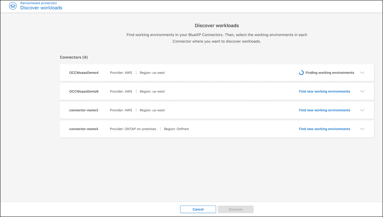This screenshot has height=217, width=383.
Task: Select the OCCMsaasDemo4 connector name
Action: tap(84, 73)
